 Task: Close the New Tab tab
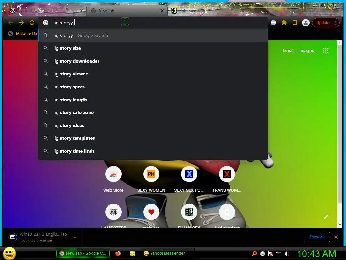click(162, 10)
